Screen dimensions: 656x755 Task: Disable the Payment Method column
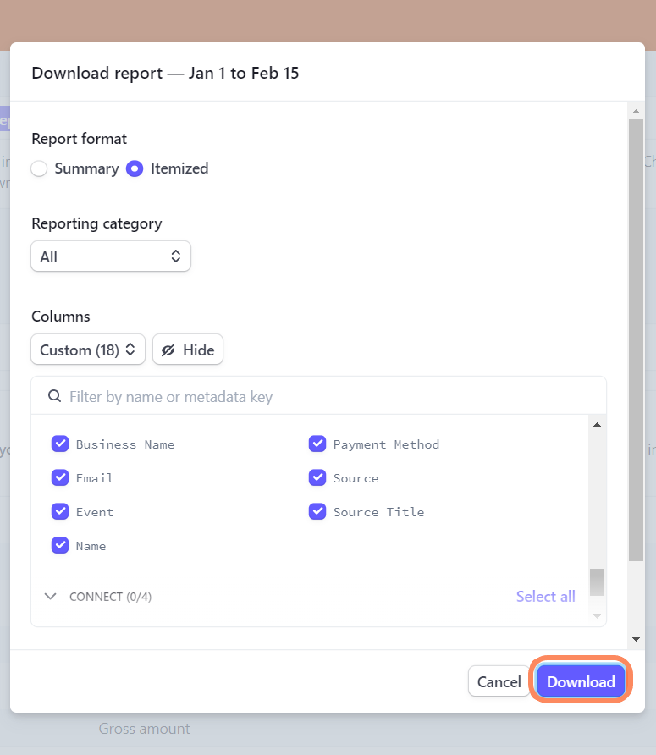[x=317, y=444]
